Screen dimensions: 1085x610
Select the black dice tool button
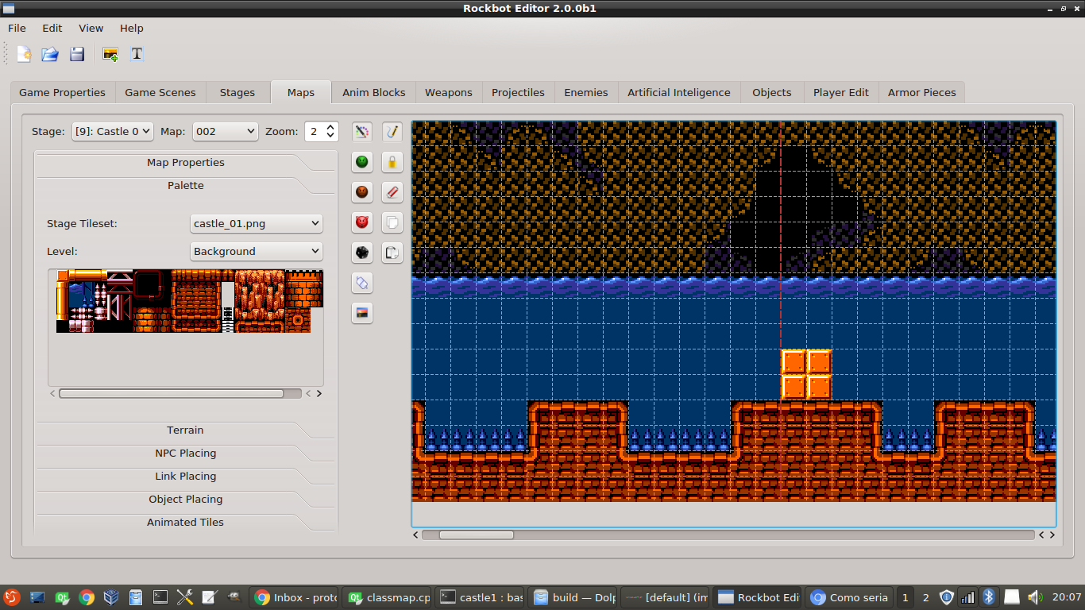pos(362,253)
